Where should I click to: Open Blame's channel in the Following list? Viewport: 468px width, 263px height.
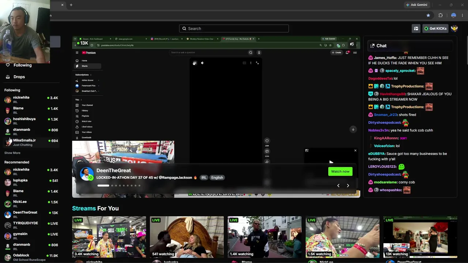click(x=31, y=110)
